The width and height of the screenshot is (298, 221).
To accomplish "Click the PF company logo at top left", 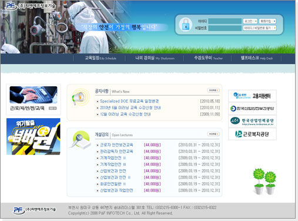I will pos(31,6).
